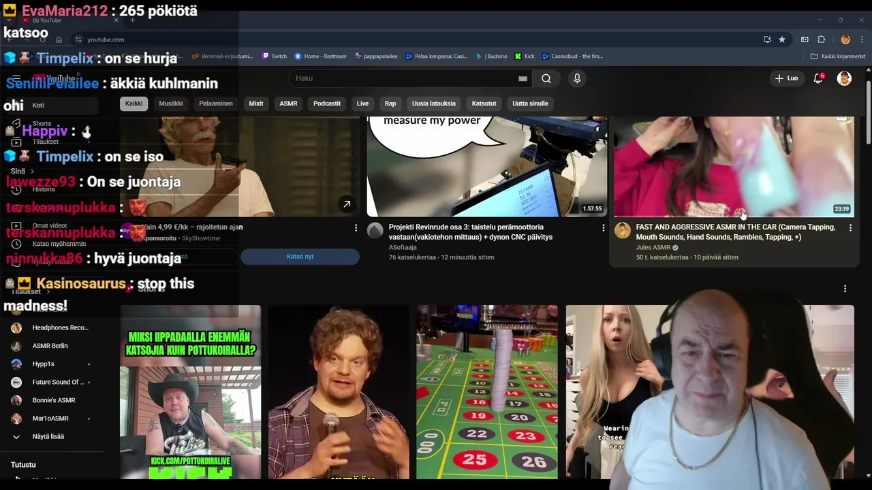Open the Future Sound Of ... subscription
Screen dimensions: 872x490
click(x=51, y=382)
